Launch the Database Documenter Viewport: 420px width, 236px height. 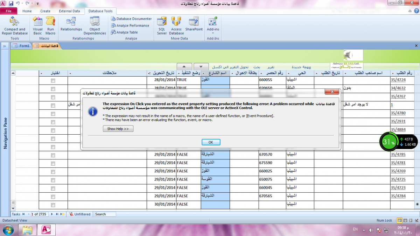pos(131,19)
